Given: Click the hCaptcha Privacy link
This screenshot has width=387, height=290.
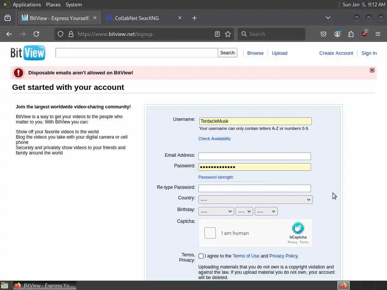Looking at the screenshot, I should (x=292, y=242).
